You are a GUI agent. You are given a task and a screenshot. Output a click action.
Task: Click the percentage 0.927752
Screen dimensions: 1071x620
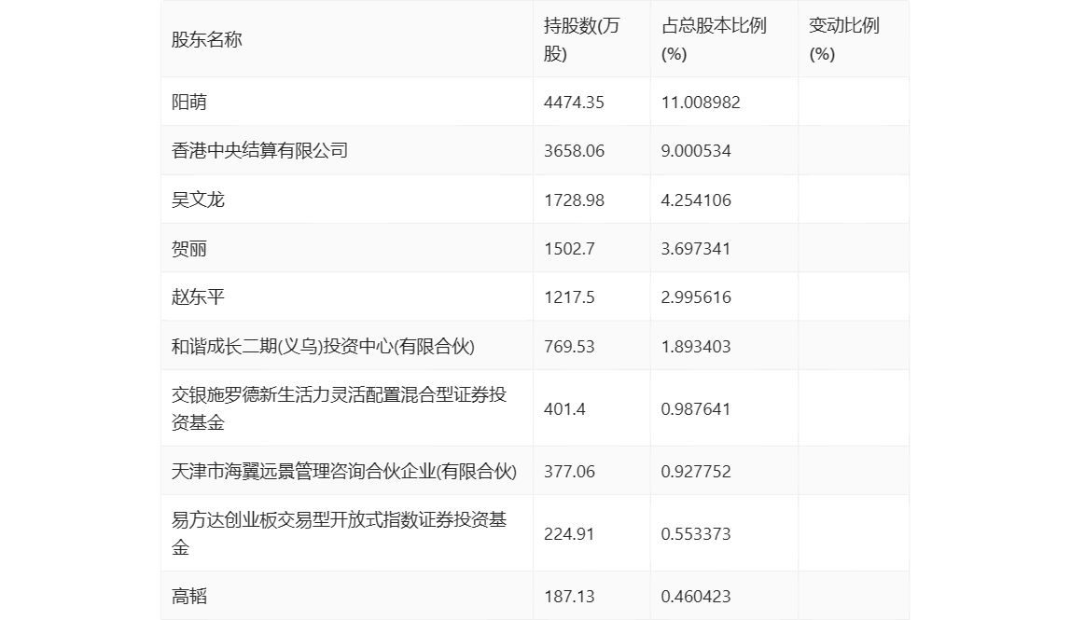(x=696, y=471)
